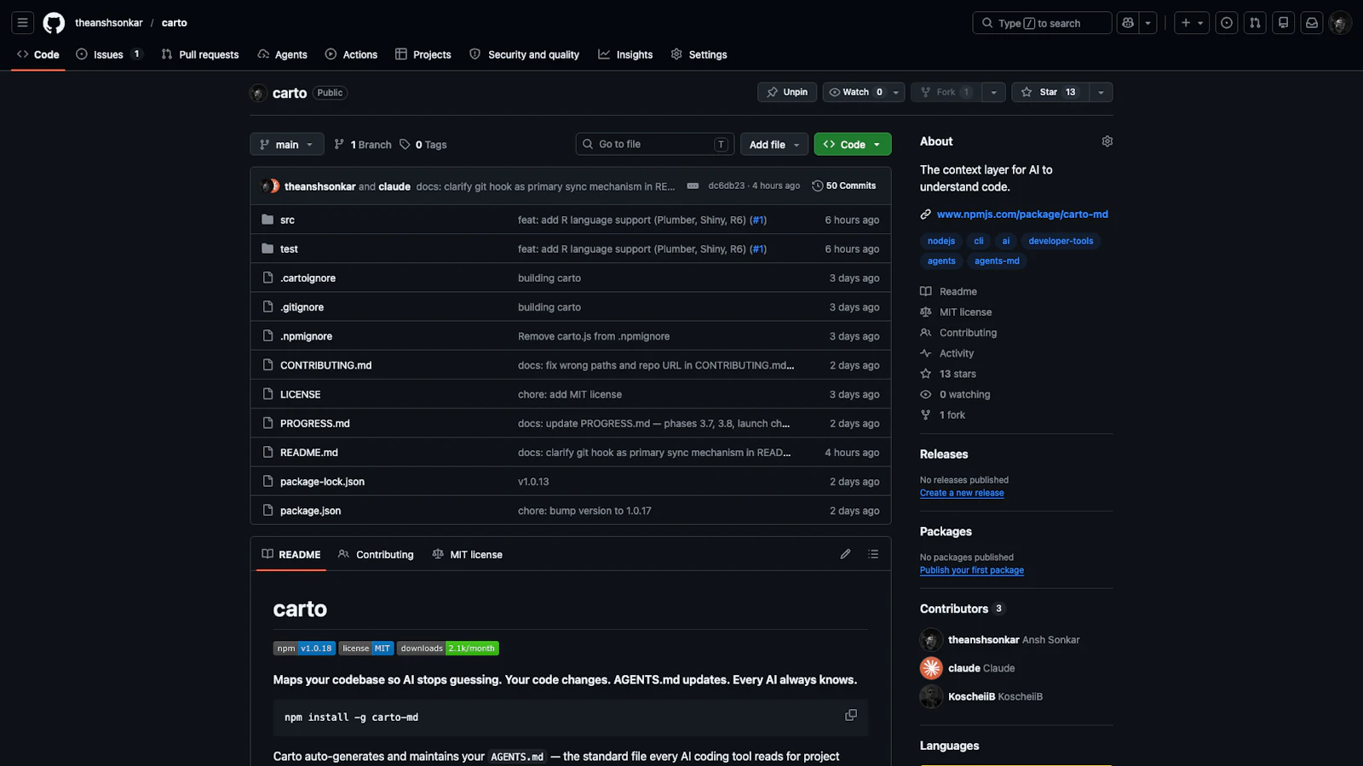Open the dc6db23 commit hash
Viewport: 1363px width, 766px height.
click(726, 186)
